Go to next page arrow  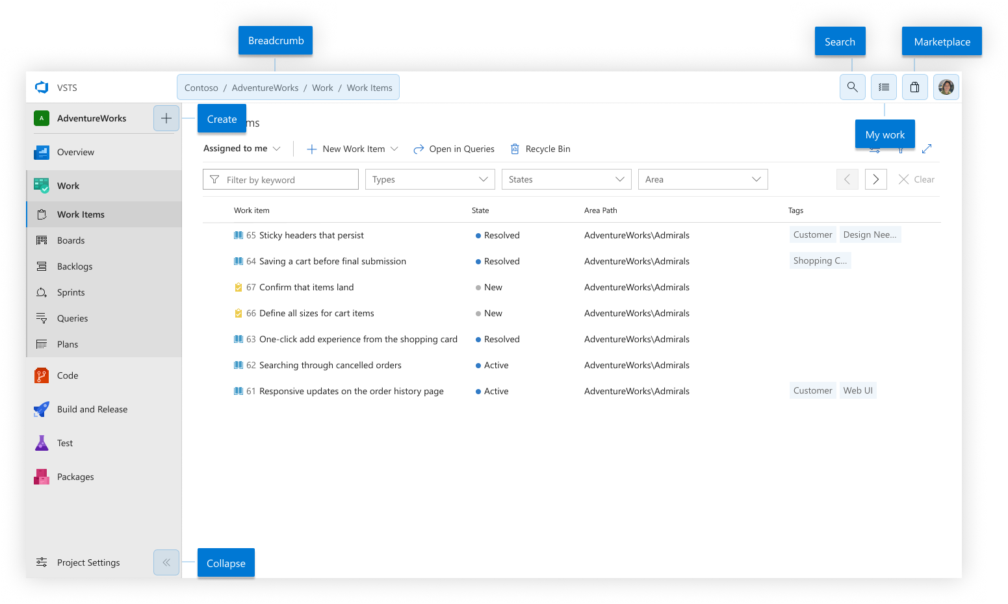pyautogui.click(x=876, y=179)
